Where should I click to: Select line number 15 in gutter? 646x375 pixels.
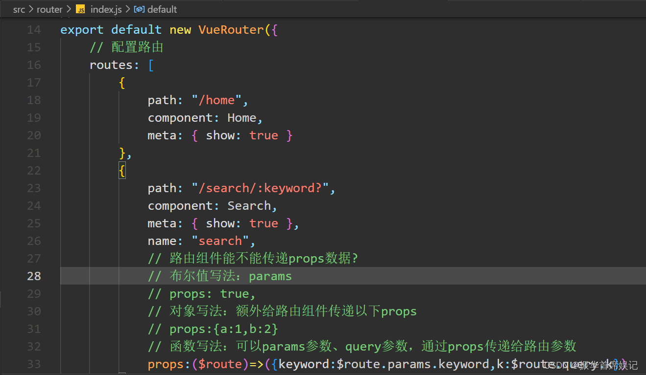(x=34, y=47)
